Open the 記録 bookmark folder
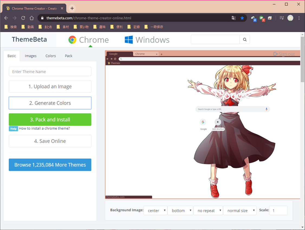 point(134,27)
